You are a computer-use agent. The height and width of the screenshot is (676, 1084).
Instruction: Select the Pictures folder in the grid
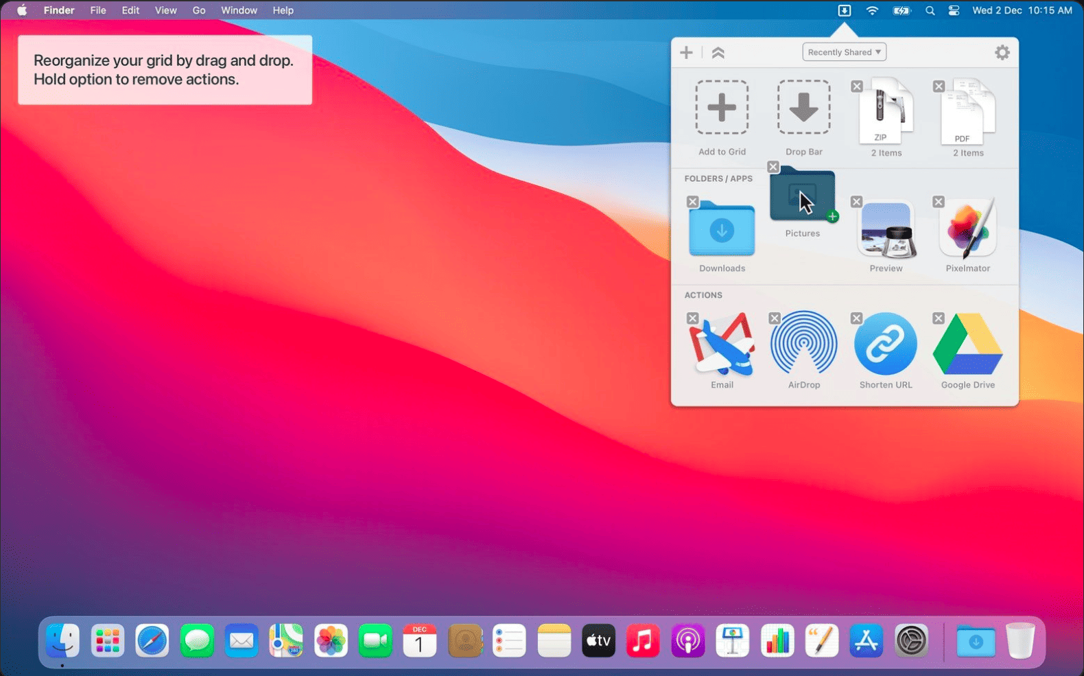[803, 203]
